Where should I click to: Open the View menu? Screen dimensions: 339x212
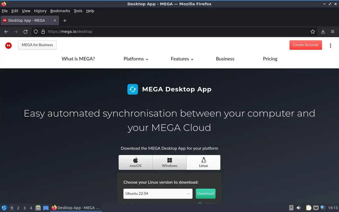26,11
